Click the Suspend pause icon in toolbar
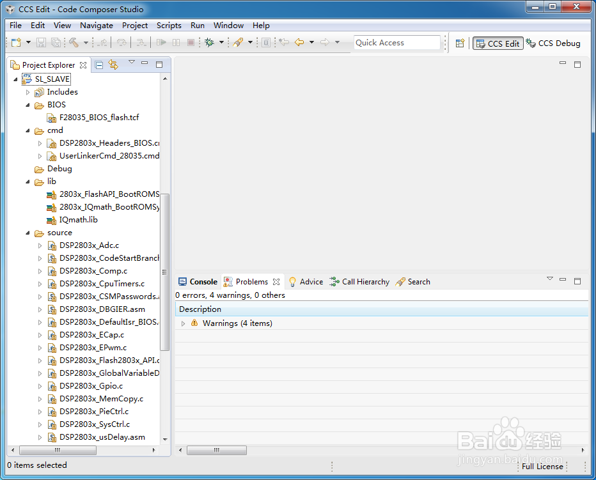 click(x=176, y=43)
